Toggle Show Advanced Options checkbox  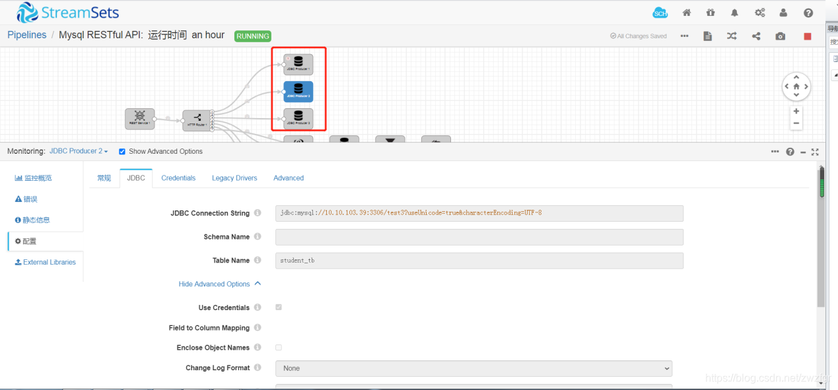(122, 152)
